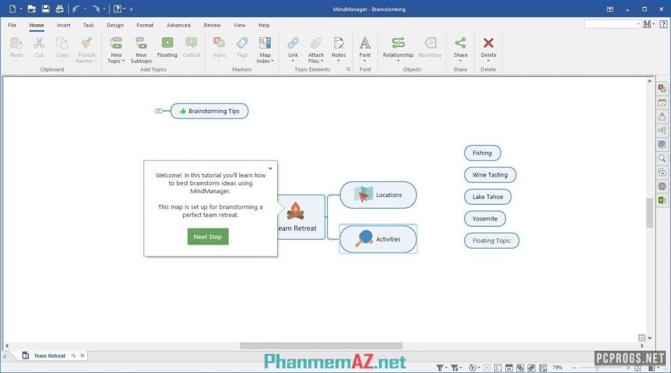Viewport: 671px width, 373px height.
Task: Open the Review ribbon tab
Action: pos(212,26)
